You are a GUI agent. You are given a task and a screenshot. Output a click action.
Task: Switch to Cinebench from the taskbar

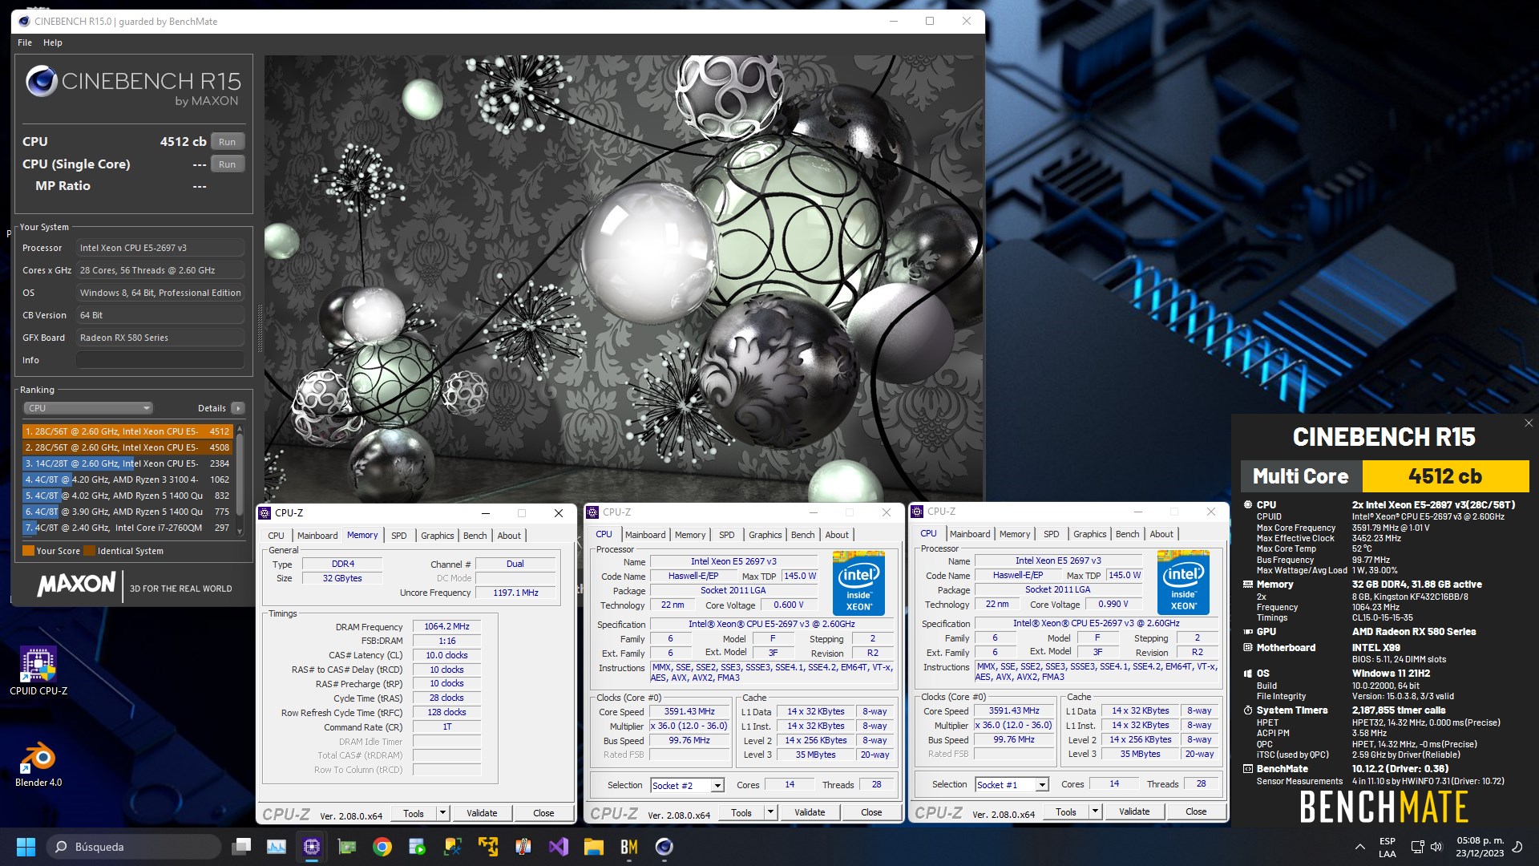coord(664,847)
